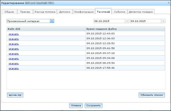Screen dimensions: 171x111
Task: Click the Сохранить button
Action: pyautogui.click(x=94, y=105)
